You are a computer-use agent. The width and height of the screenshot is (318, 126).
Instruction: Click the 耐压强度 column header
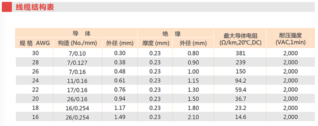[291, 39]
